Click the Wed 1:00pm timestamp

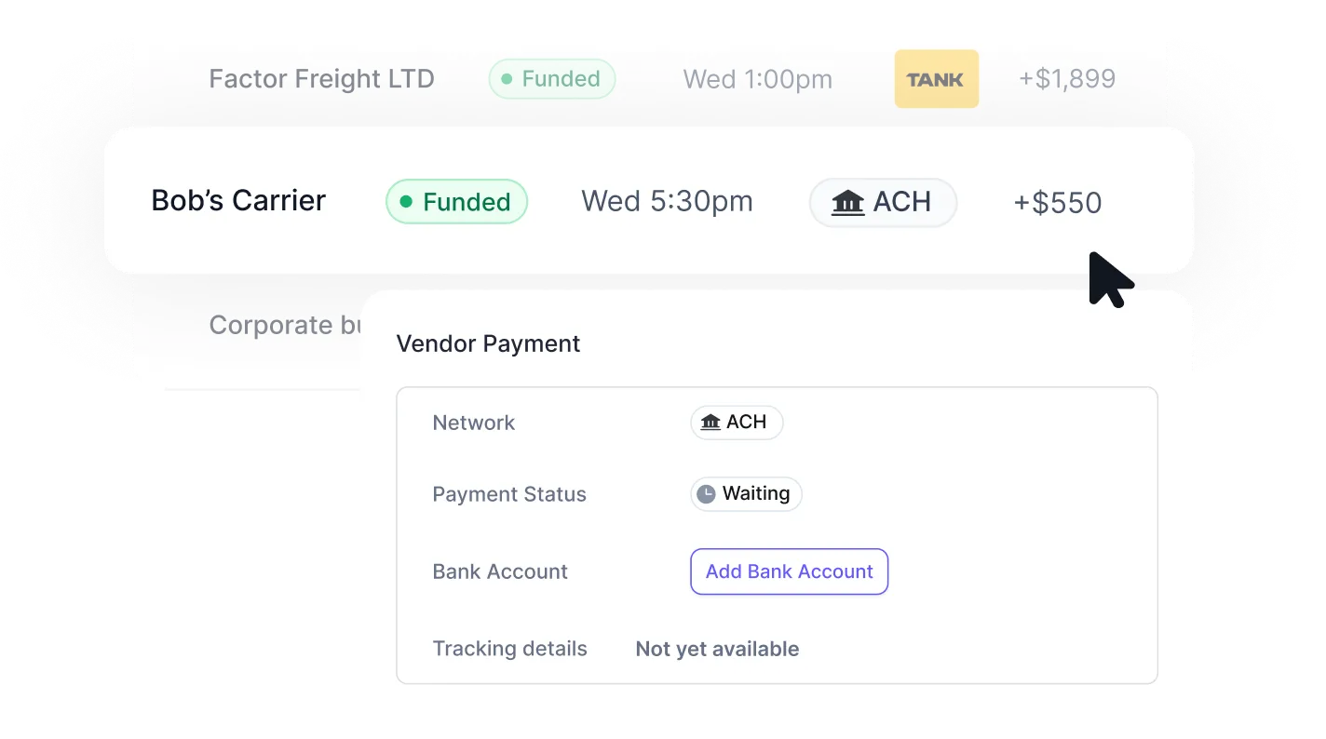pos(756,79)
